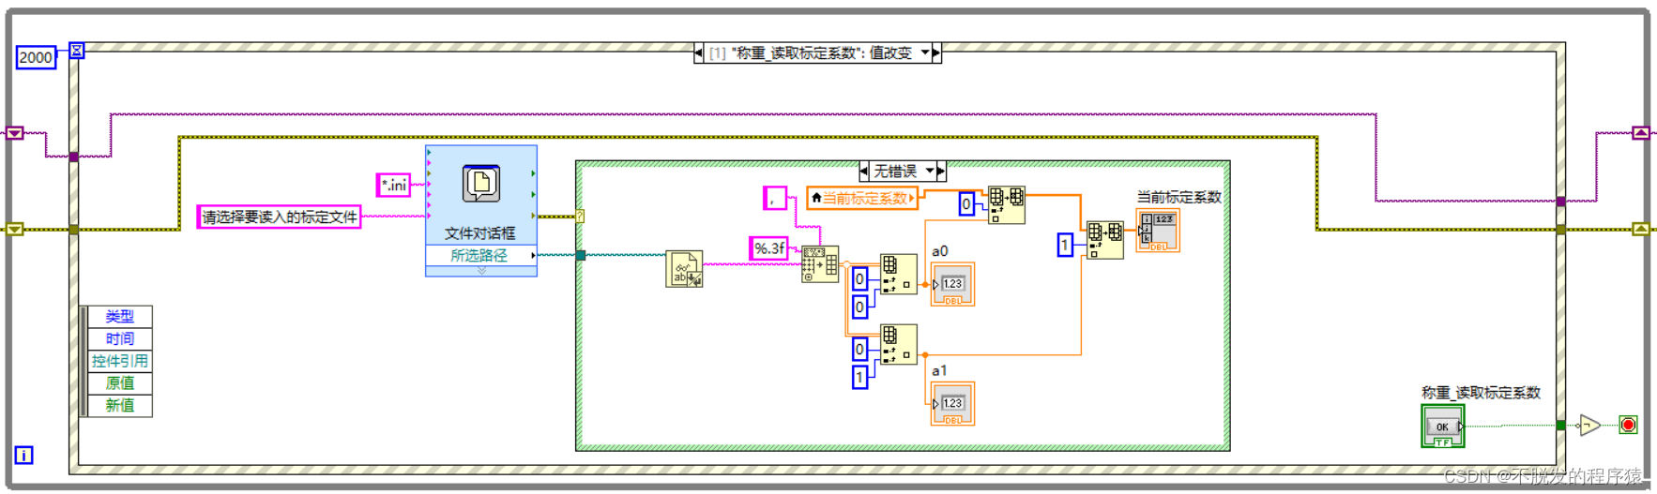Click the Not boolean function

(1589, 426)
